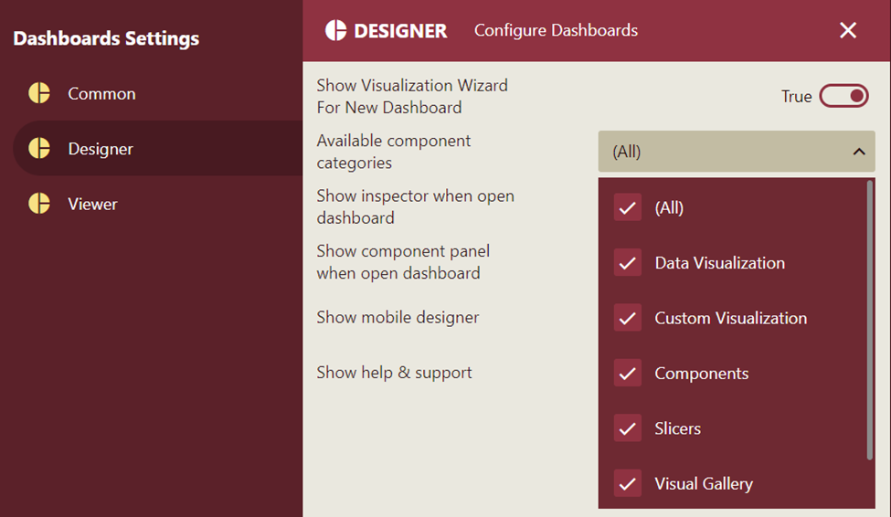Close the Configure Dashboards dialog
This screenshot has height=517, width=891.
[848, 30]
